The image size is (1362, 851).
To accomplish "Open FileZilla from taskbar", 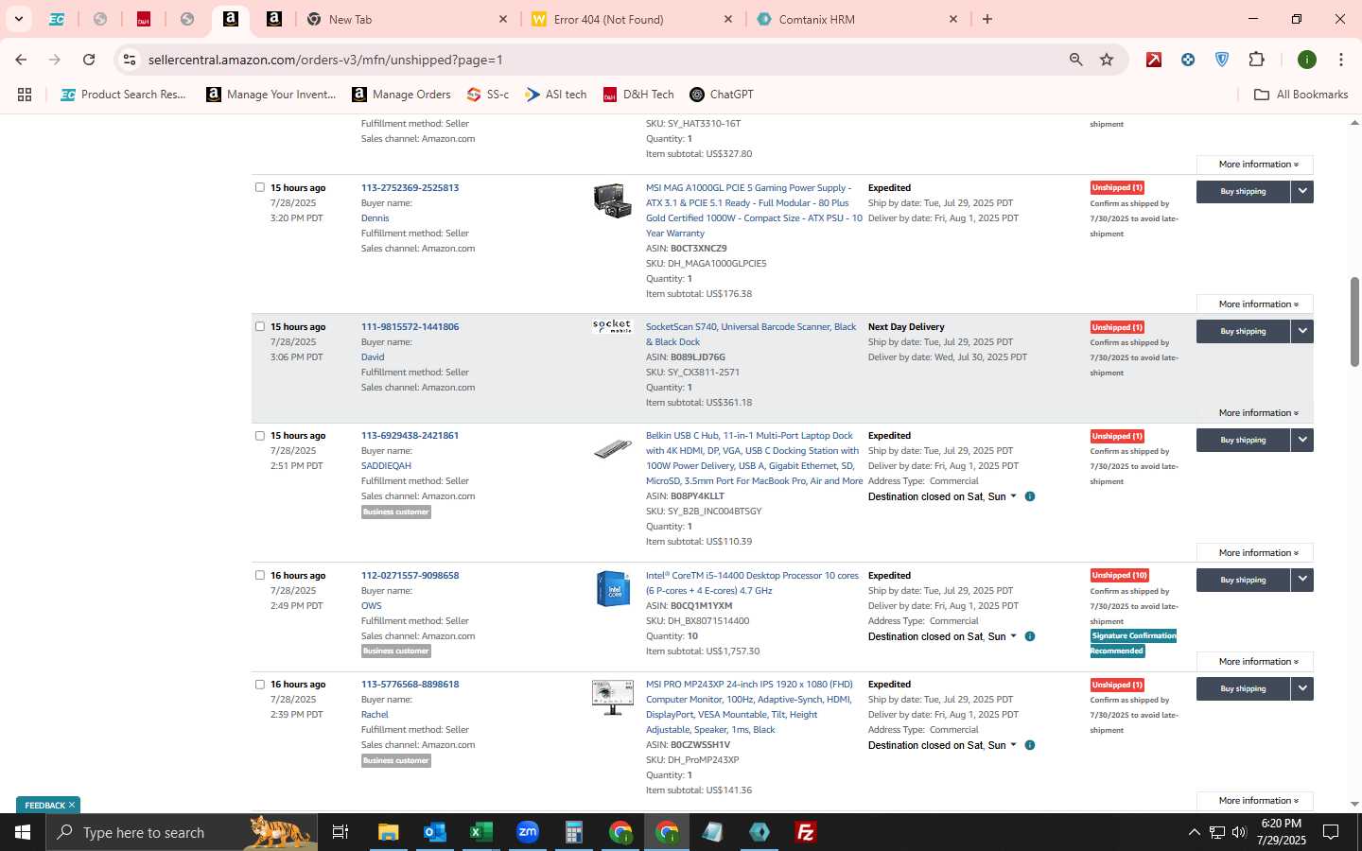I will (806, 832).
